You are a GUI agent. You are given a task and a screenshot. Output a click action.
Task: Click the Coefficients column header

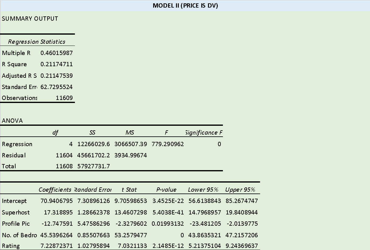pos(55,189)
